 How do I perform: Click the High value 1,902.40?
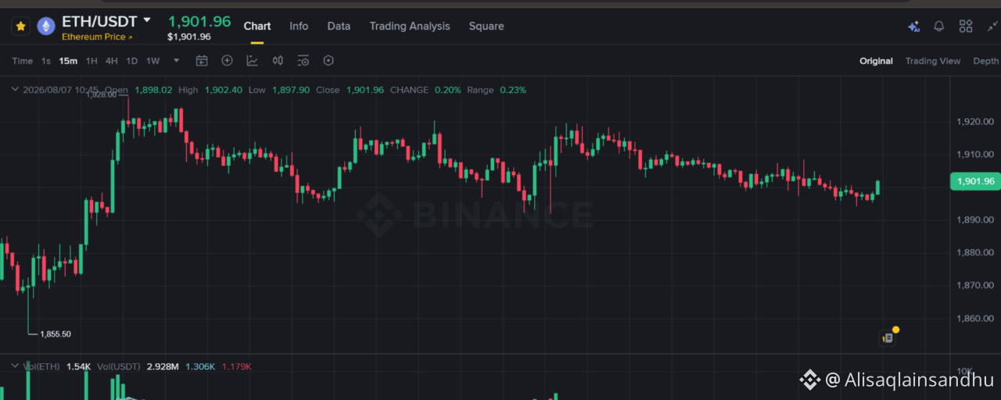click(223, 90)
